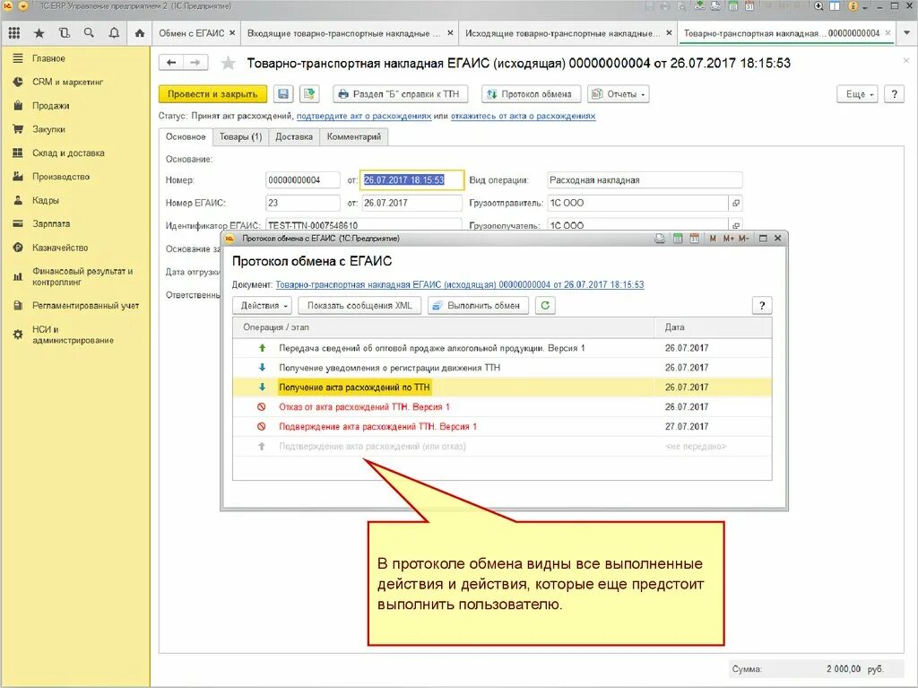Go to the home page icon

tap(139, 33)
